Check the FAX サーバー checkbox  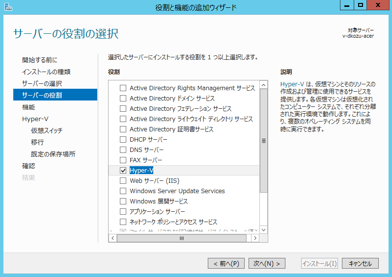coord(123,160)
